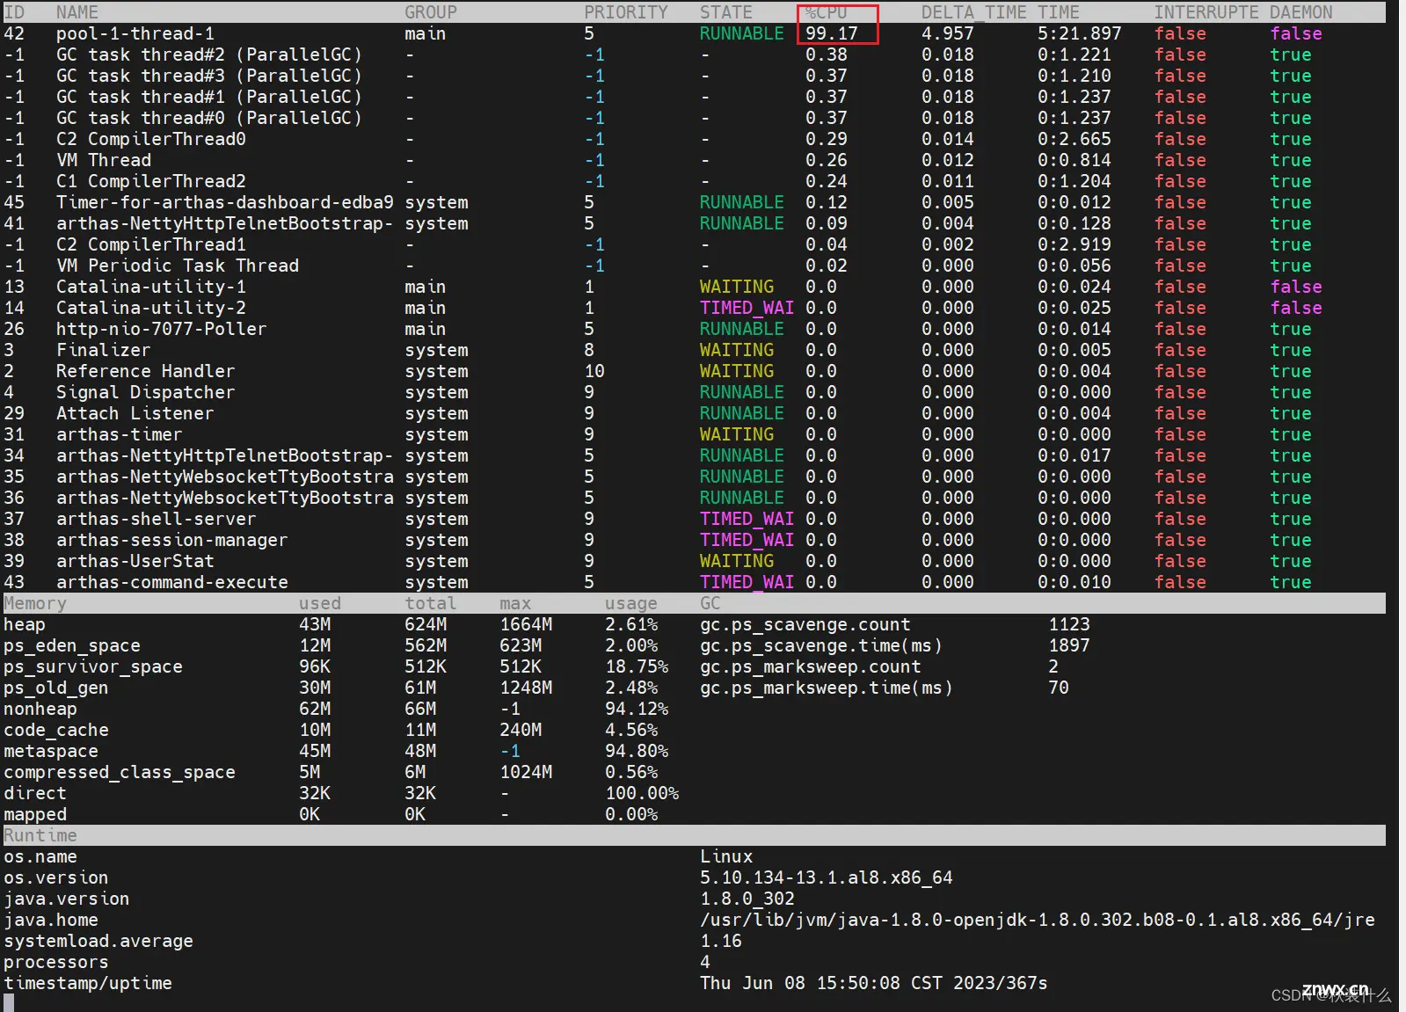
Task: Click the heap memory row label
Action: coord(25,624)
